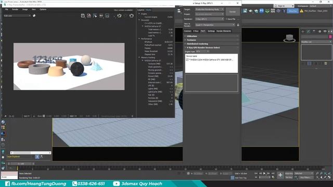This screenshot has height=187, width=333.
Task: Click the large plus Set Key button
Action: pos(280,175)
